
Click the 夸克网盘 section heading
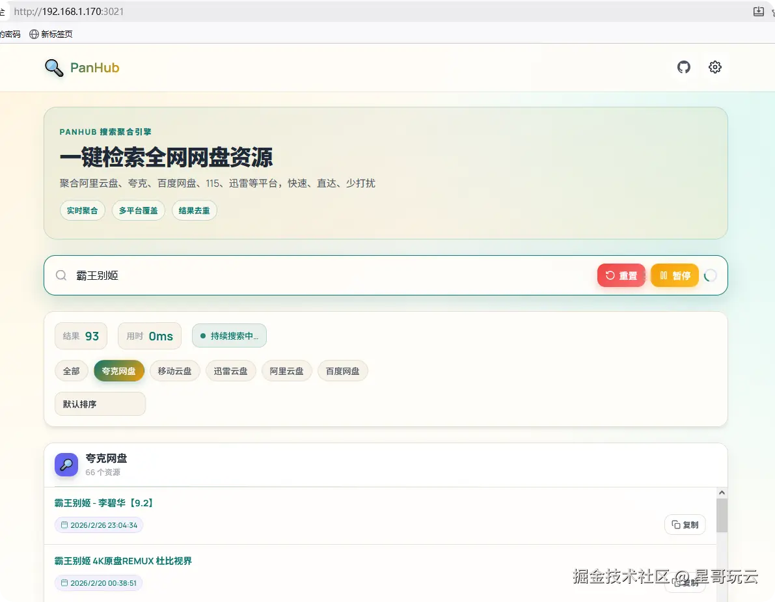tap(106, 458)
